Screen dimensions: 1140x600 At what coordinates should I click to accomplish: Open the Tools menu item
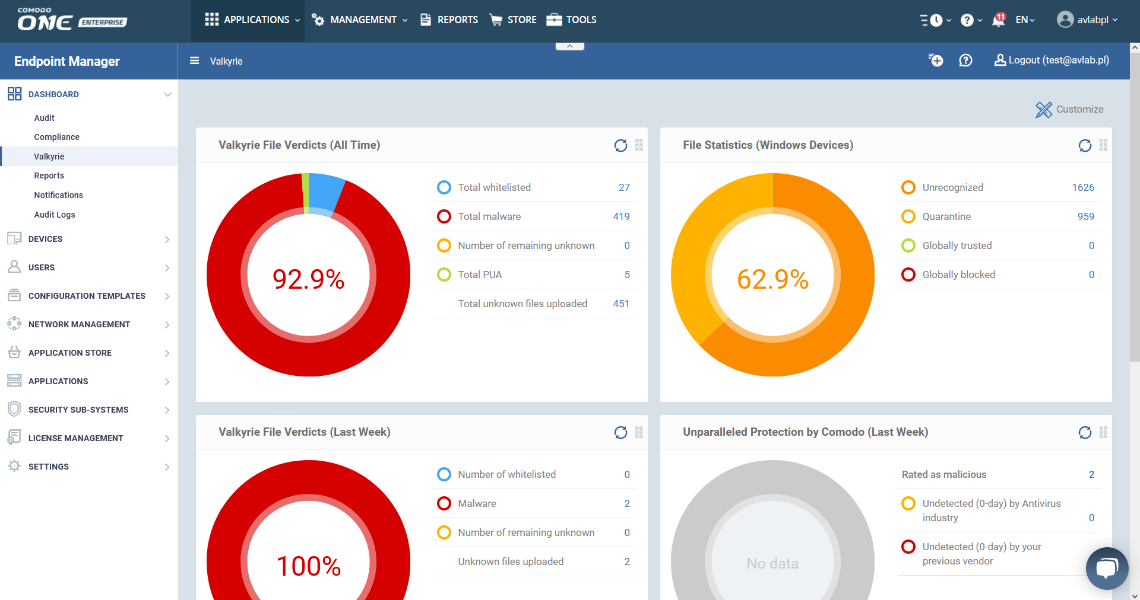coord(571,20)
